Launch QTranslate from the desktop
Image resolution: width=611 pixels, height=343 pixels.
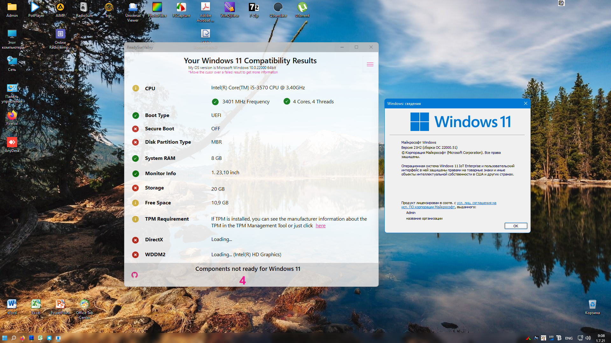tap(278, 10)
